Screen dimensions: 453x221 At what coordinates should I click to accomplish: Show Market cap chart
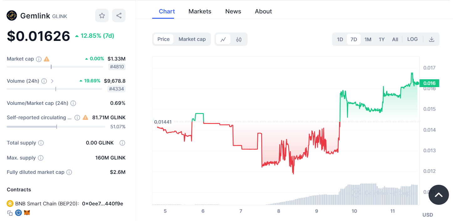tap(192, 39)
